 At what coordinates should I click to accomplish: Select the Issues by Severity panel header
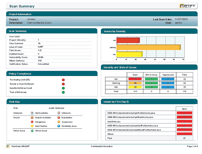[149, 31]
